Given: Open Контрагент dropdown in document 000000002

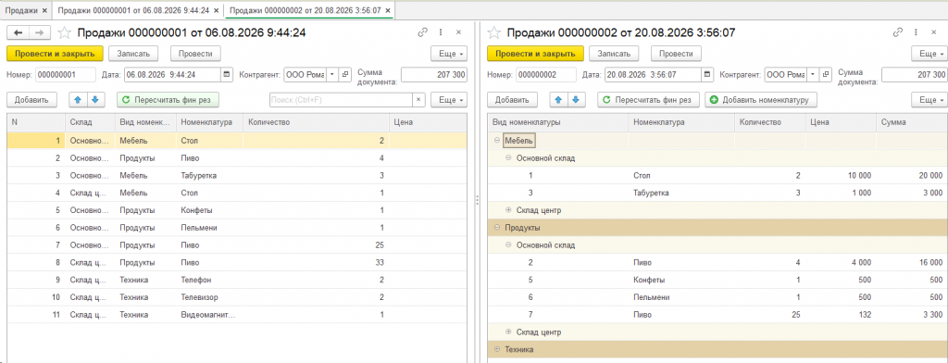Looking at the screenshot, I should 813,74.
